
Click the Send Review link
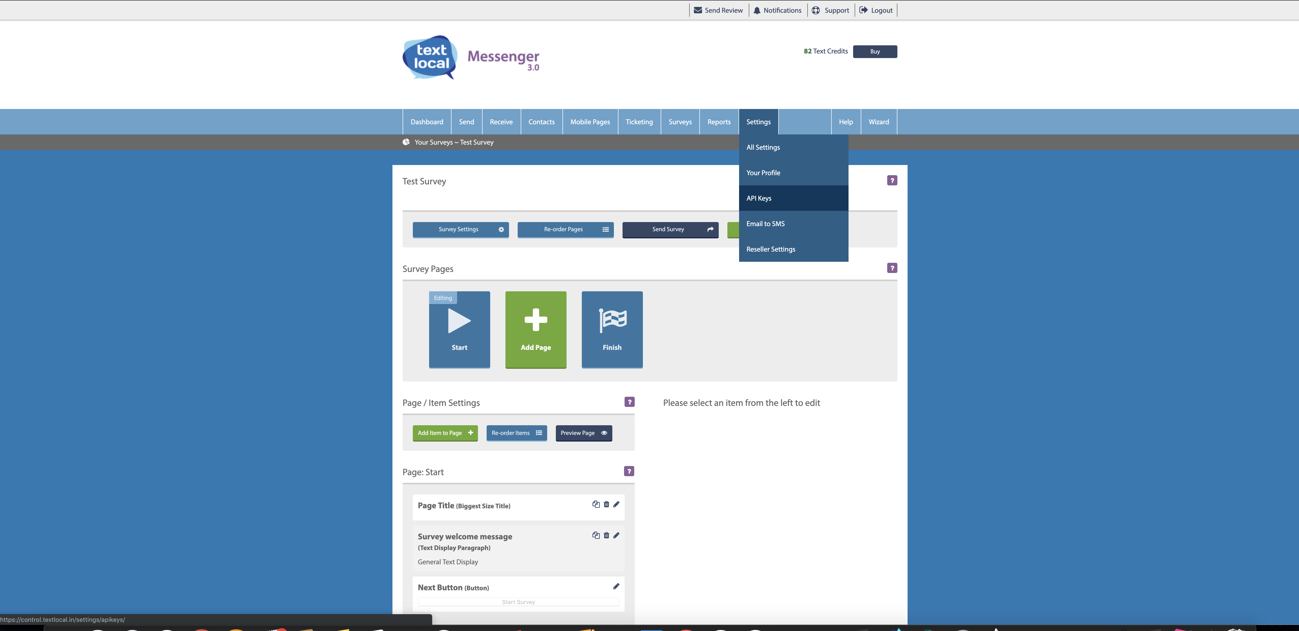(723, 10)
